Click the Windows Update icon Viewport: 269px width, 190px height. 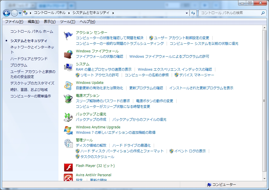point(68,86)
